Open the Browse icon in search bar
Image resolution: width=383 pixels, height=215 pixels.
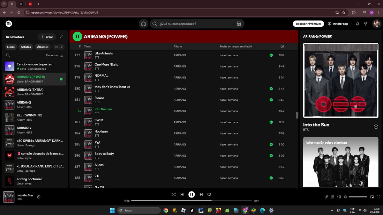[x=238, y=24]
